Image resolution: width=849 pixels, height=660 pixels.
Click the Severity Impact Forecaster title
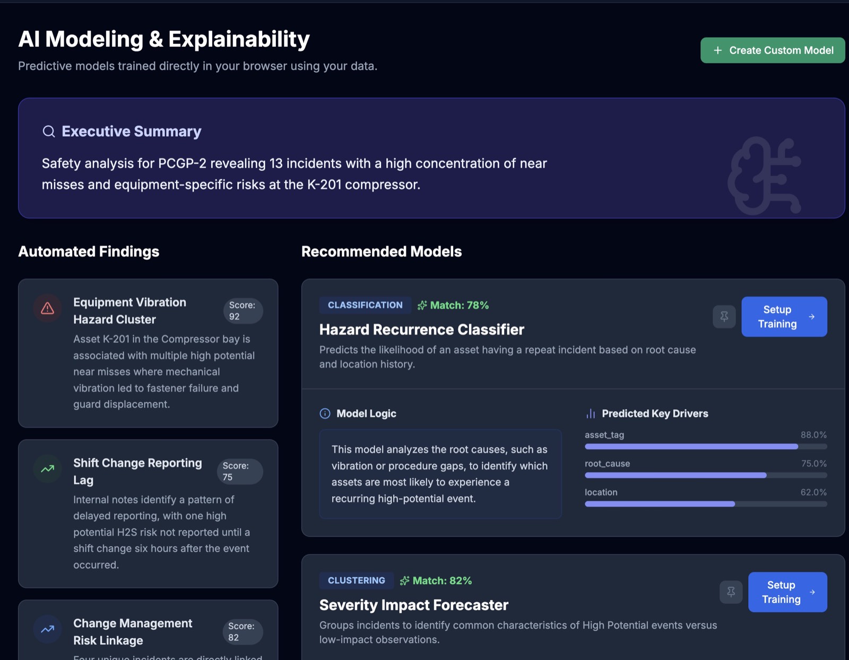[x=414, y=605]
